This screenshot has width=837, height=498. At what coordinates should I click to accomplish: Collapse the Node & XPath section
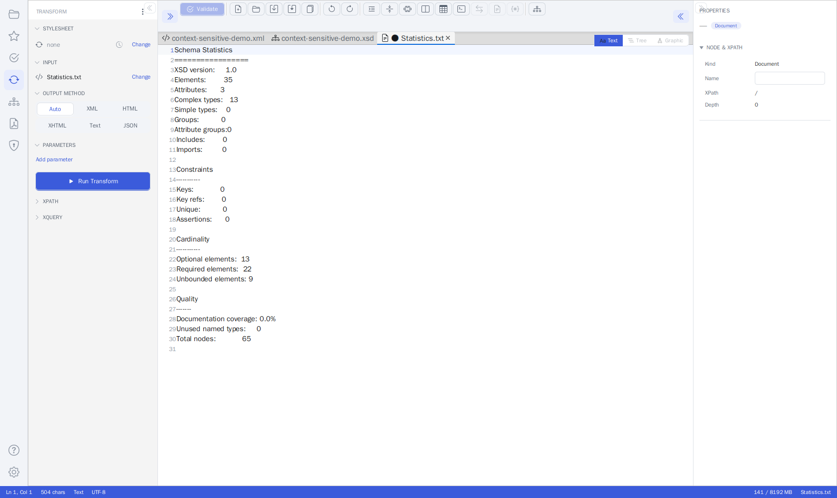[x=701, y=48]
